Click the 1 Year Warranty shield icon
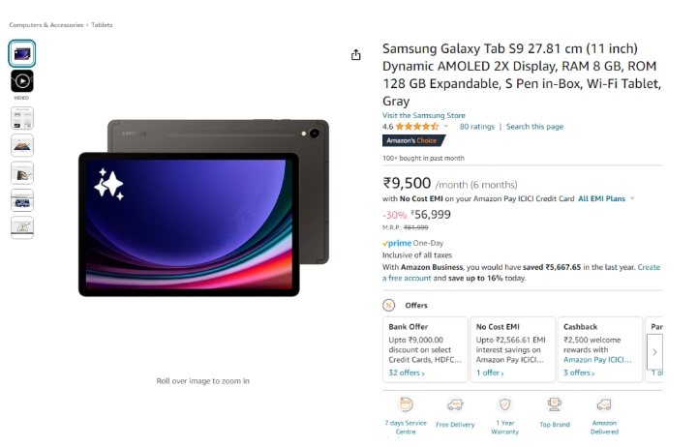698x447 pixels. [x=504, y=404]
